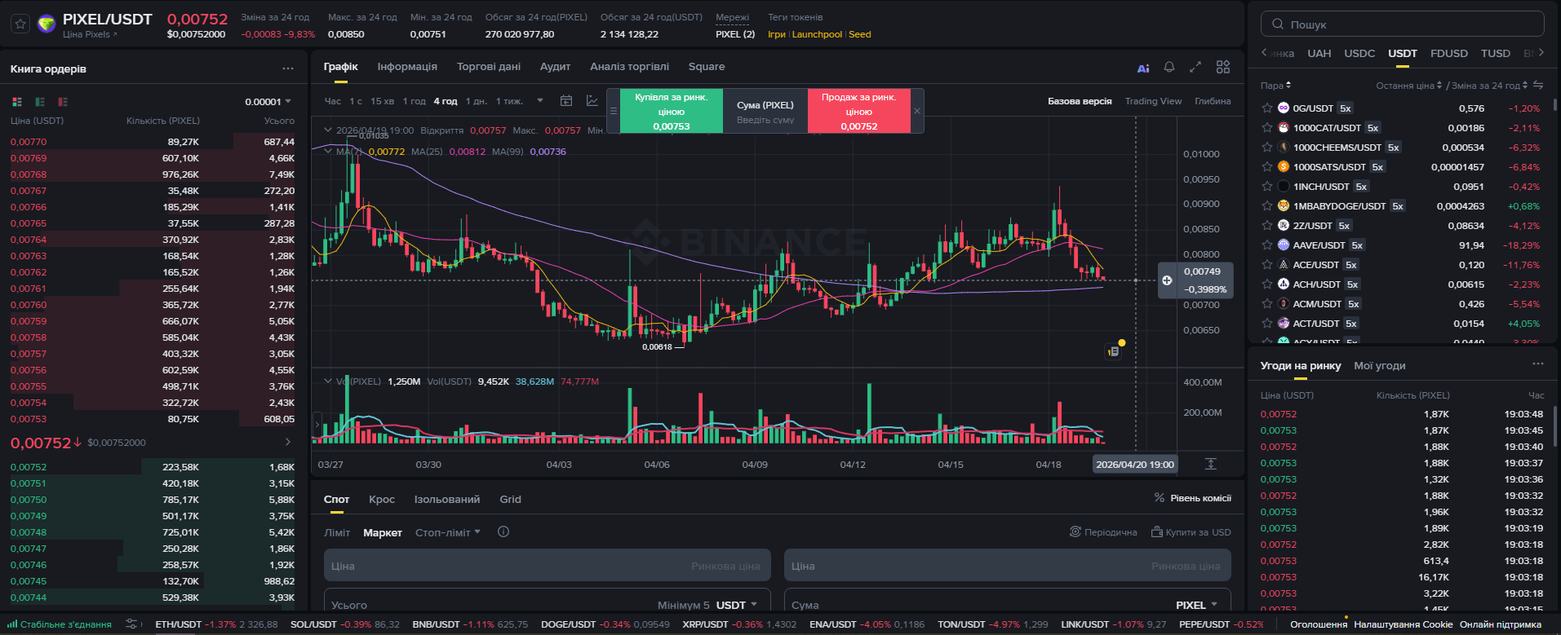The width and height of the screenshot is (1561, 635).
Task: Switch to the Інформація tab
Action: [x=407, y=67]
